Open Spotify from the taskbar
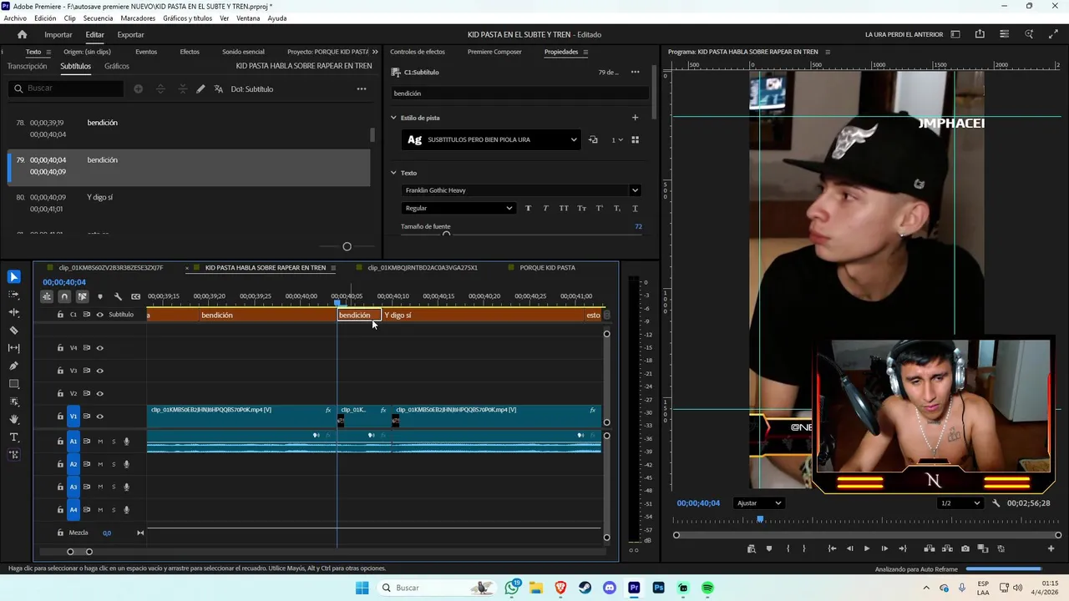1069x601 pixels. [707, 588]
